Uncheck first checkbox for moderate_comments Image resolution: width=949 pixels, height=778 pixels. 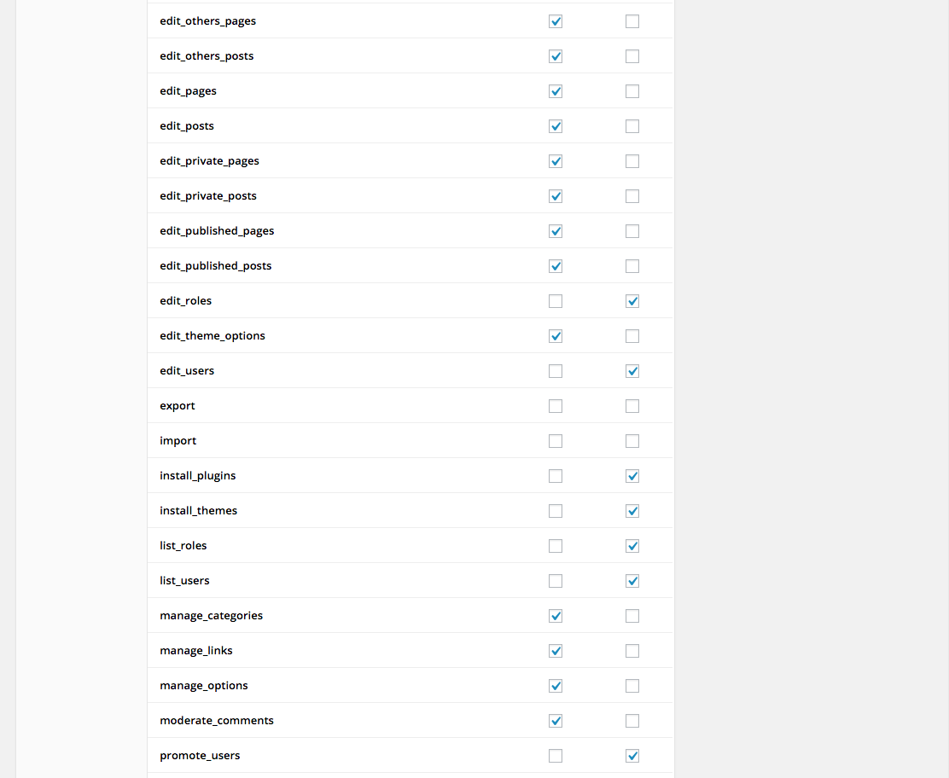[555, 721]
